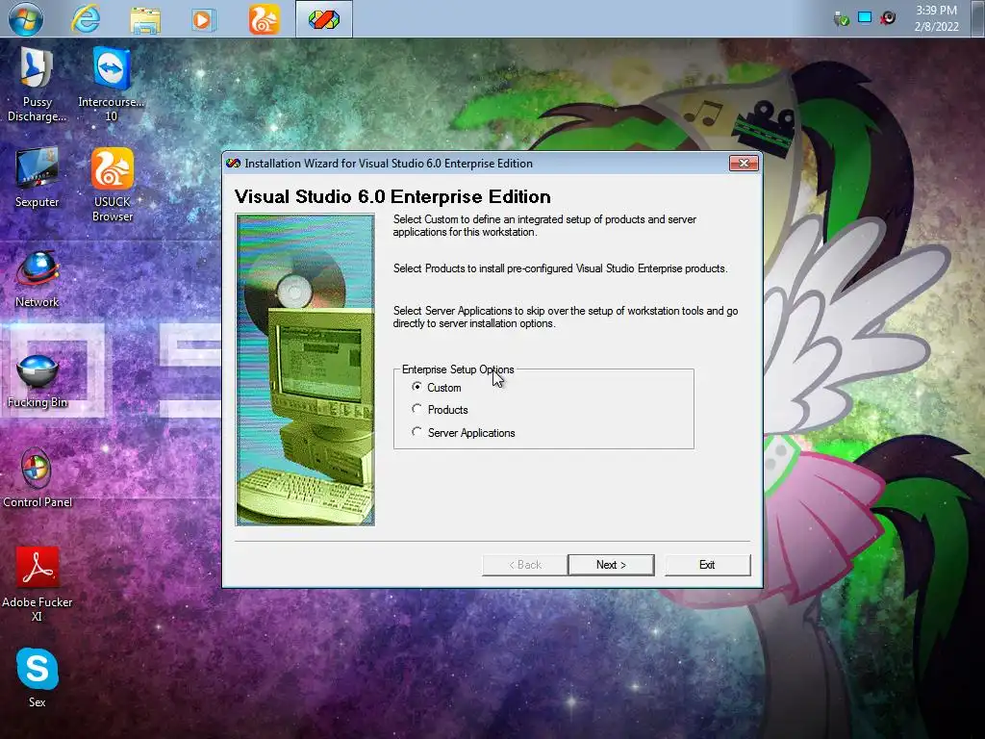The image size is (985, 739).
Task: Select the Adobe PDF reader desktop icon
Action: click(38, 584)
